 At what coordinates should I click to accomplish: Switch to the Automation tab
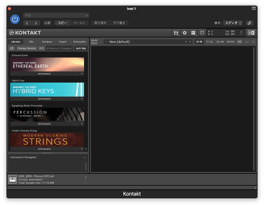click(80, 42)
